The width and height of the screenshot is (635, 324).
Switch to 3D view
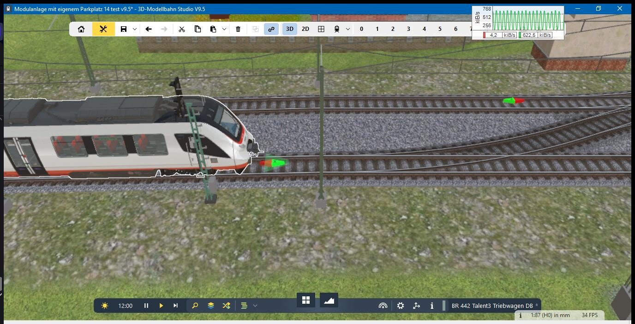(290, 29)
